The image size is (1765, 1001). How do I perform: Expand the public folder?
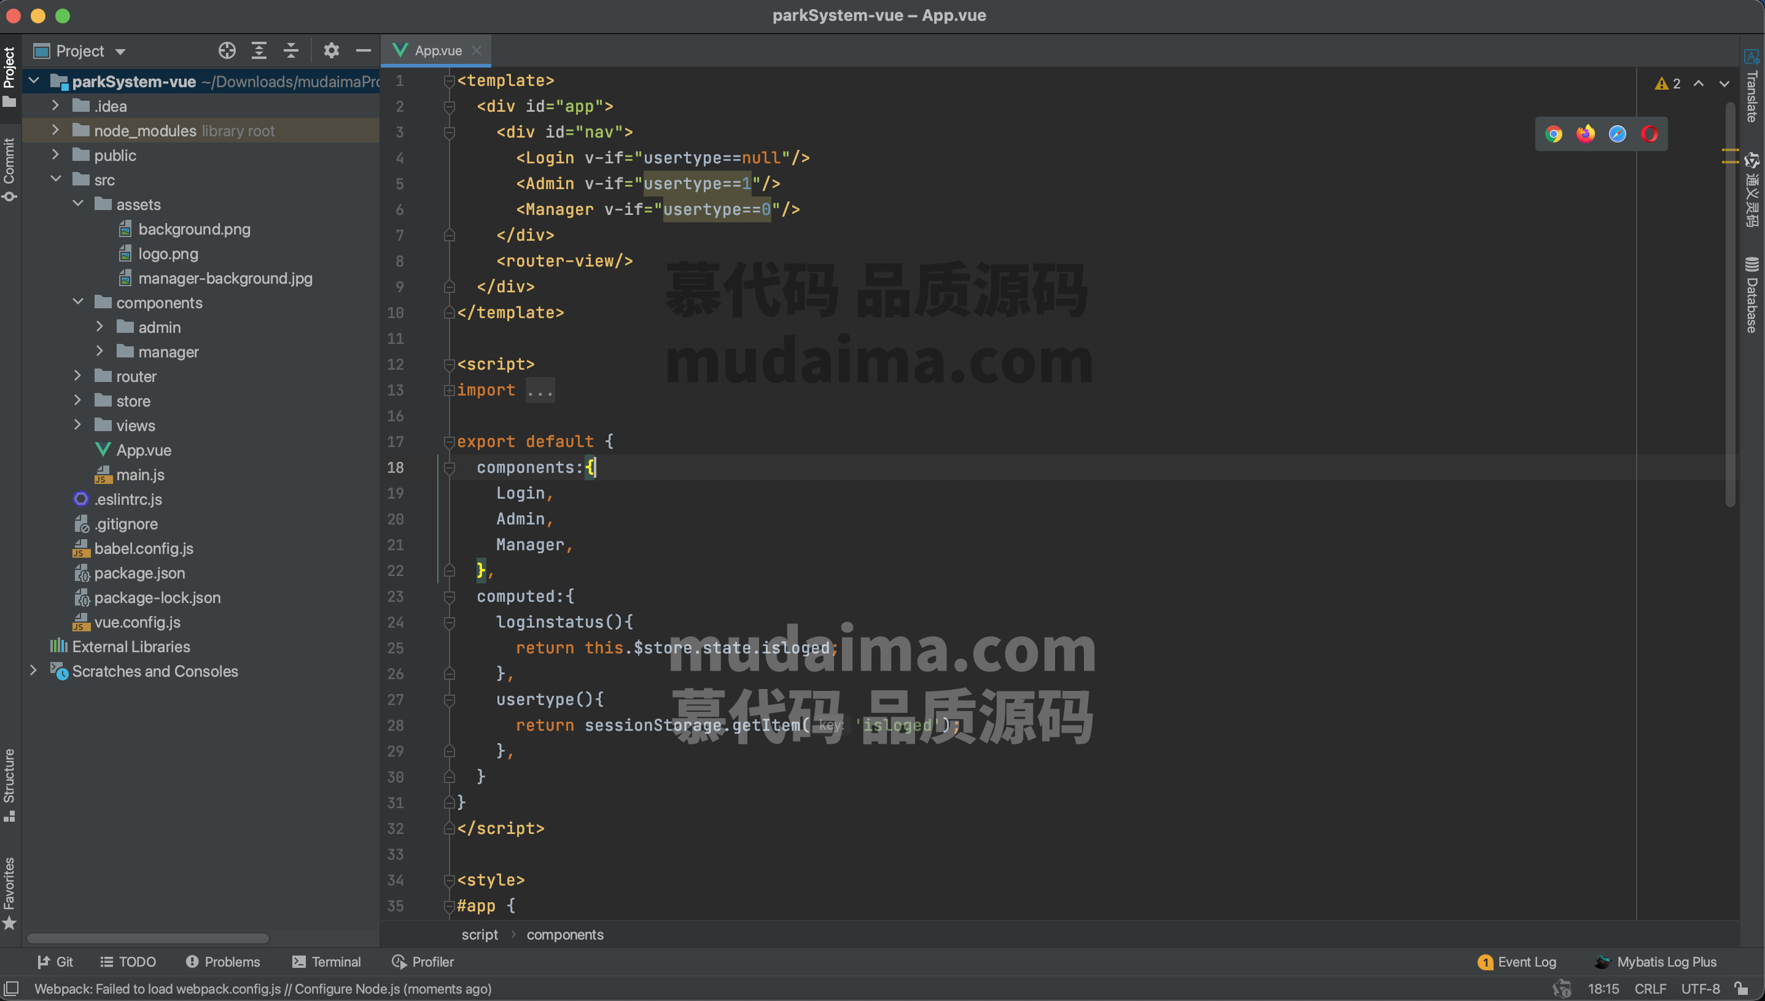[x=56, y=155]
